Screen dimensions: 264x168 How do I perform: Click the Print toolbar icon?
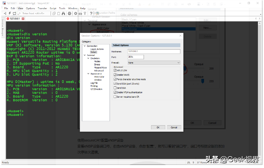point(70,13)
